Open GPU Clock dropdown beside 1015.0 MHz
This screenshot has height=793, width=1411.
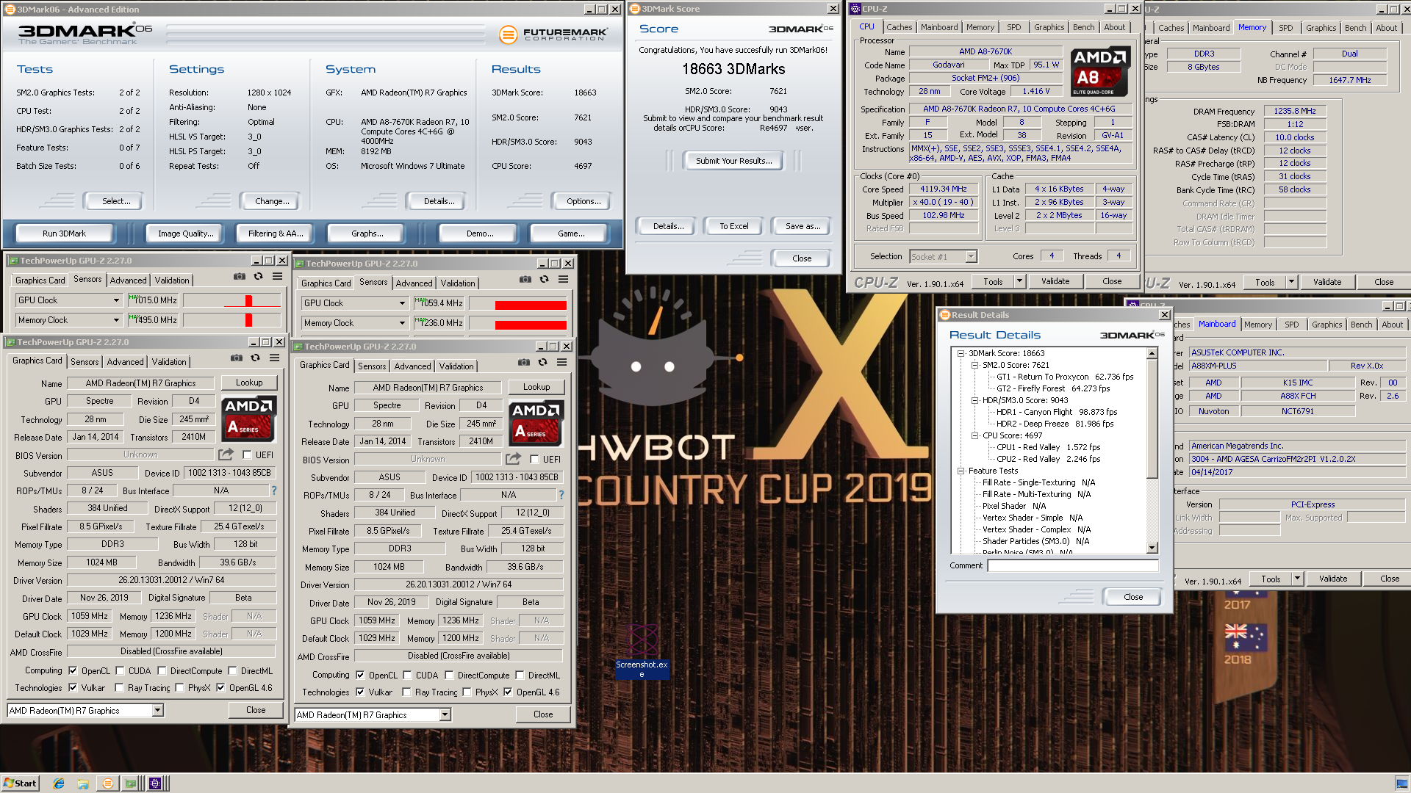click(x=116, y=300)
